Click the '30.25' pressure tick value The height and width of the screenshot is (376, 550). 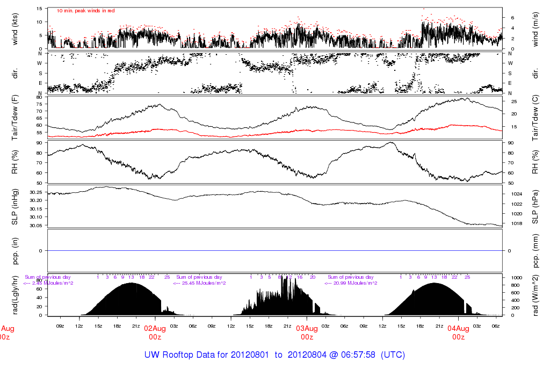click(x=36, y=192)
